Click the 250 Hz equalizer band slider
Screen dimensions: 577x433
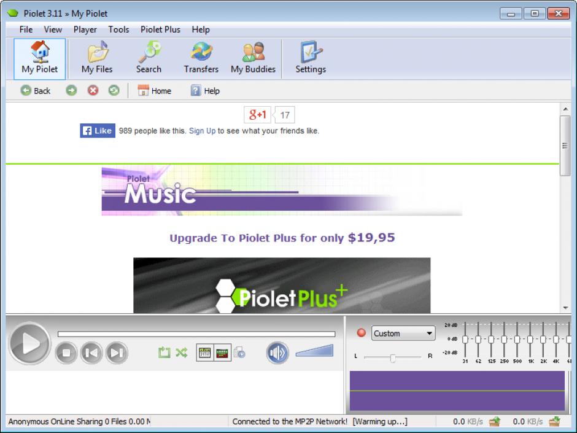[504, 339]
